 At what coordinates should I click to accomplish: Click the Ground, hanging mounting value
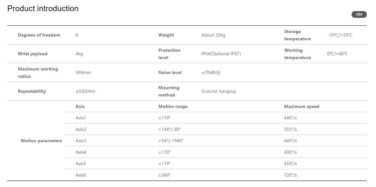pyautogui.click(x=218, y=91)
